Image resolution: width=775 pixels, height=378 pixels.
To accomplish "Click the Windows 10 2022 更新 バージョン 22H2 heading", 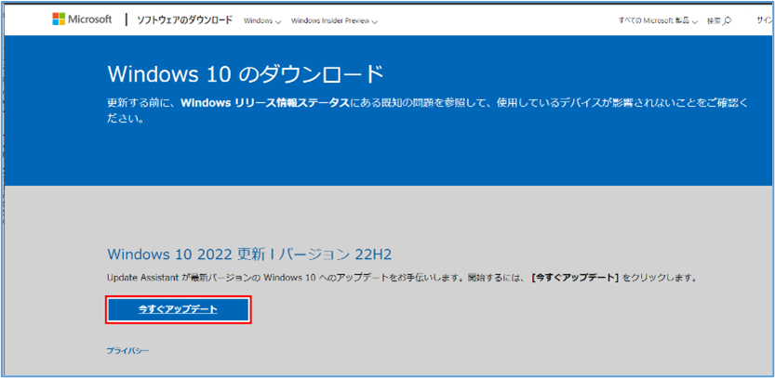I will [249, 254].
